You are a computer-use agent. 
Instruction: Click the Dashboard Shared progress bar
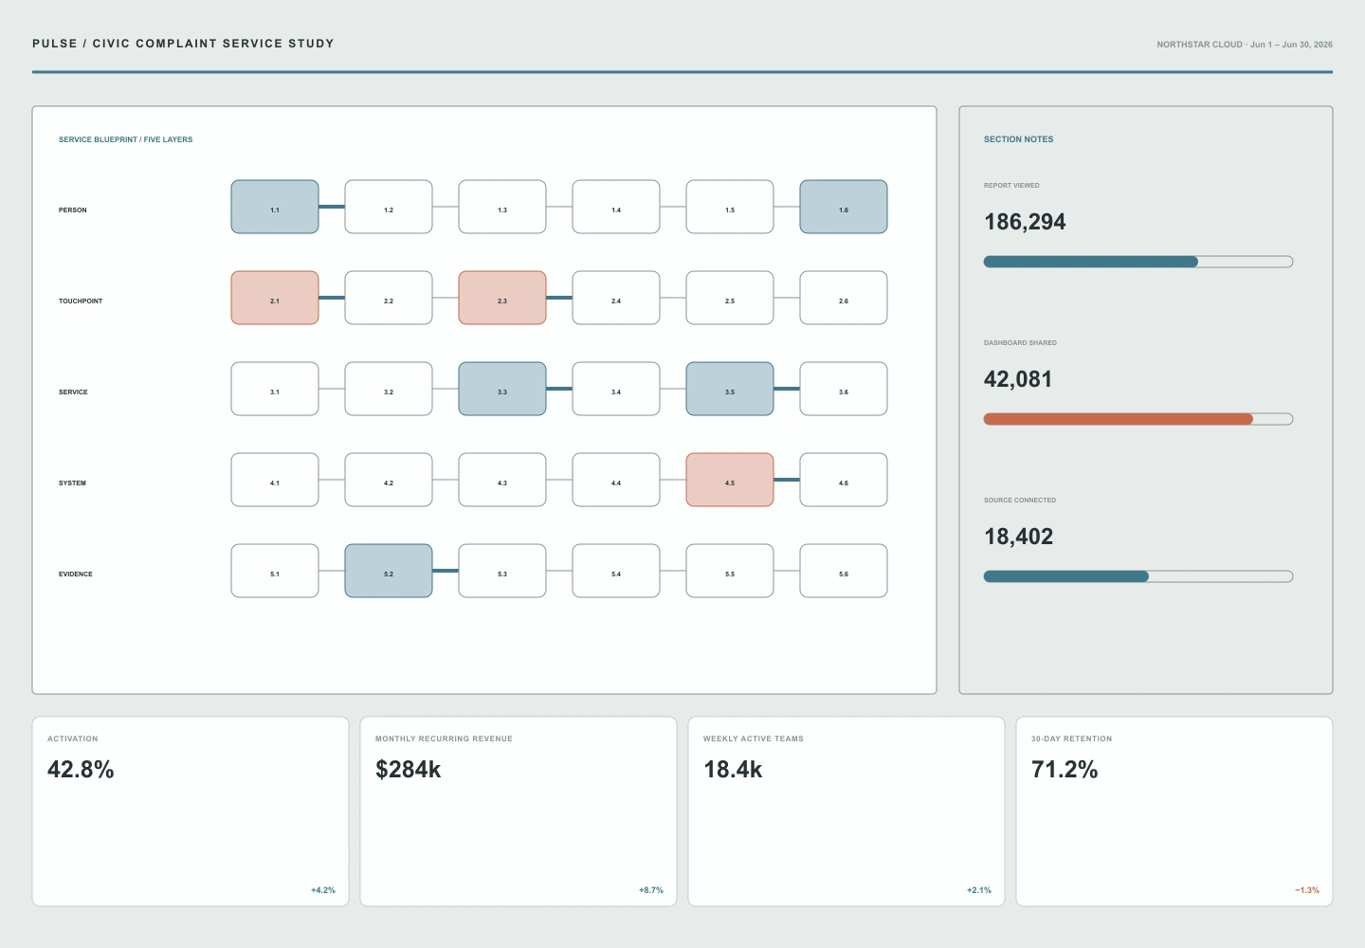pyautogui.click(x=1138, y=419)
